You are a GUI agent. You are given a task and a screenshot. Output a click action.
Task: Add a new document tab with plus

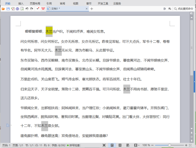point(92,9)
